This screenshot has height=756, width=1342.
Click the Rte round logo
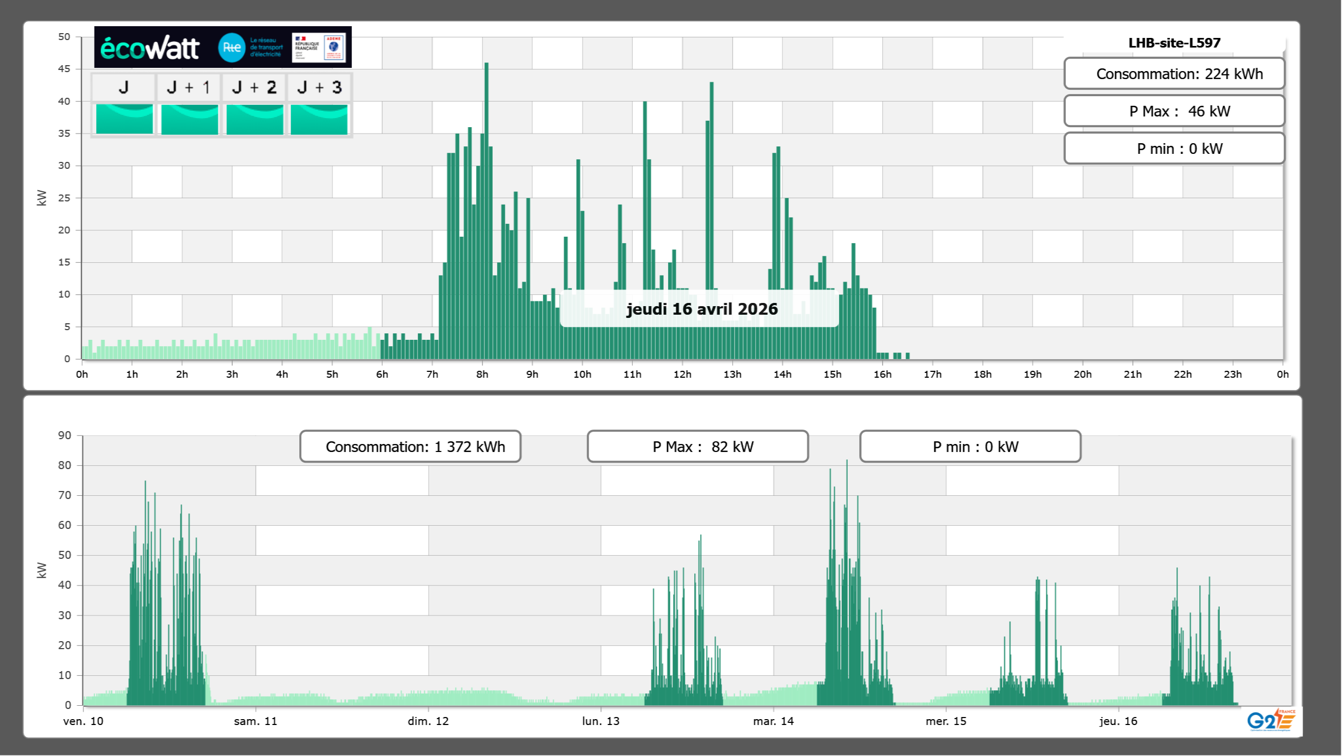point(231,48)
